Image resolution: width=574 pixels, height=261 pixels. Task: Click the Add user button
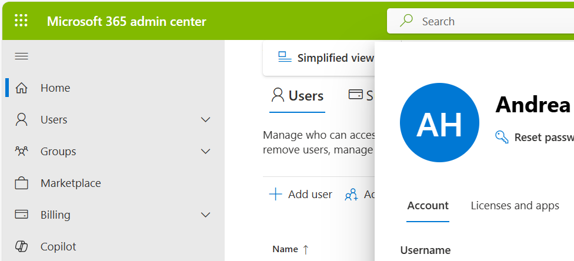301,194
